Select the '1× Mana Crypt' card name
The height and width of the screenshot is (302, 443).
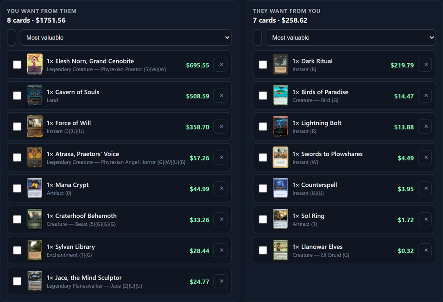click(x=68, y=185)
